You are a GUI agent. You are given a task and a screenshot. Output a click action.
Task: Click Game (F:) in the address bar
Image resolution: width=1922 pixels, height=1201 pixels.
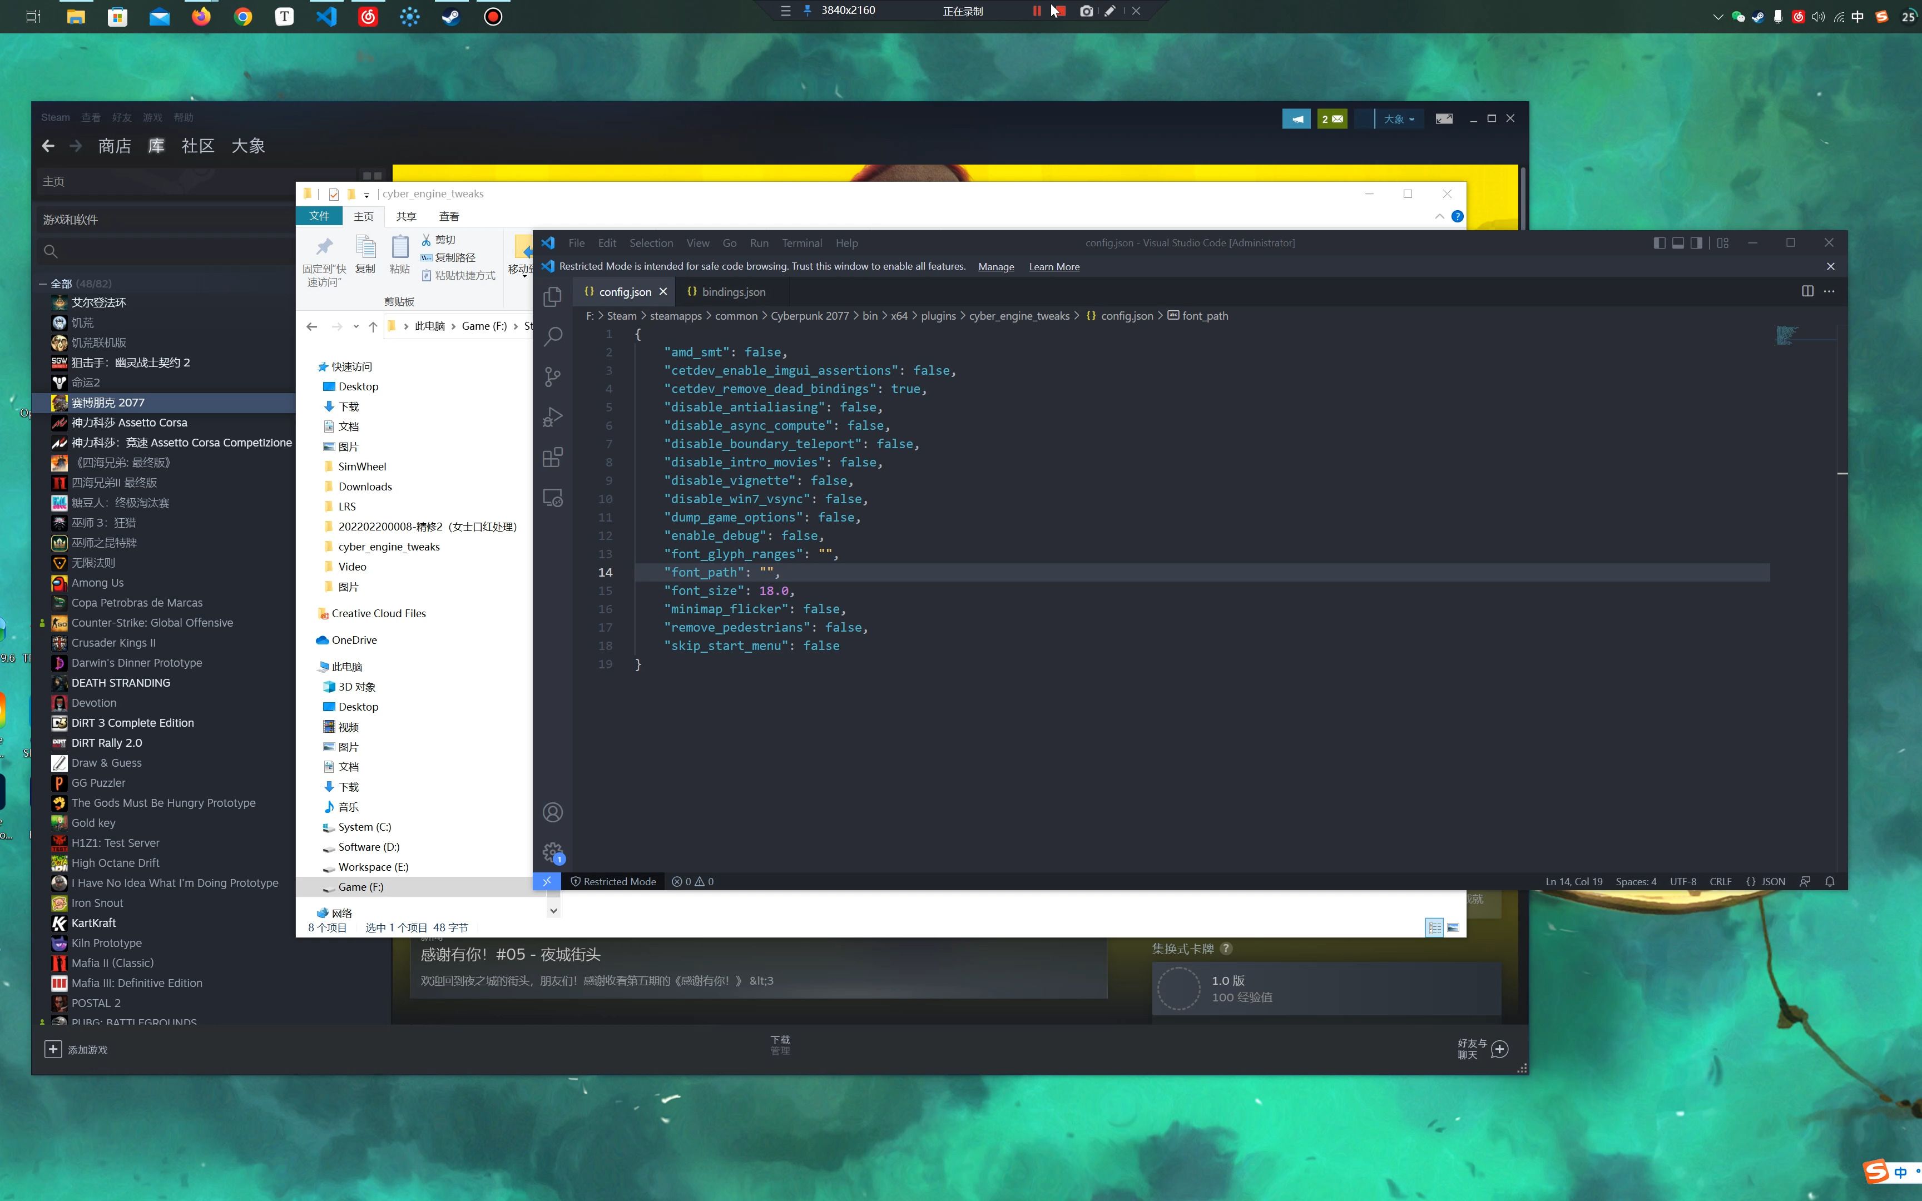tap(484, 326)
